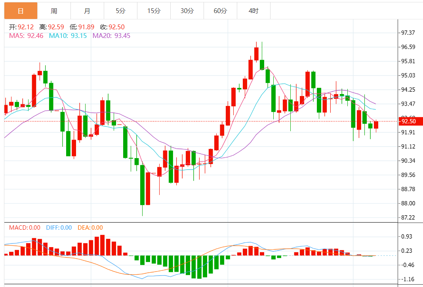Click the 95.81 price axis label
The image size is (423, 287).
(408, 61)
